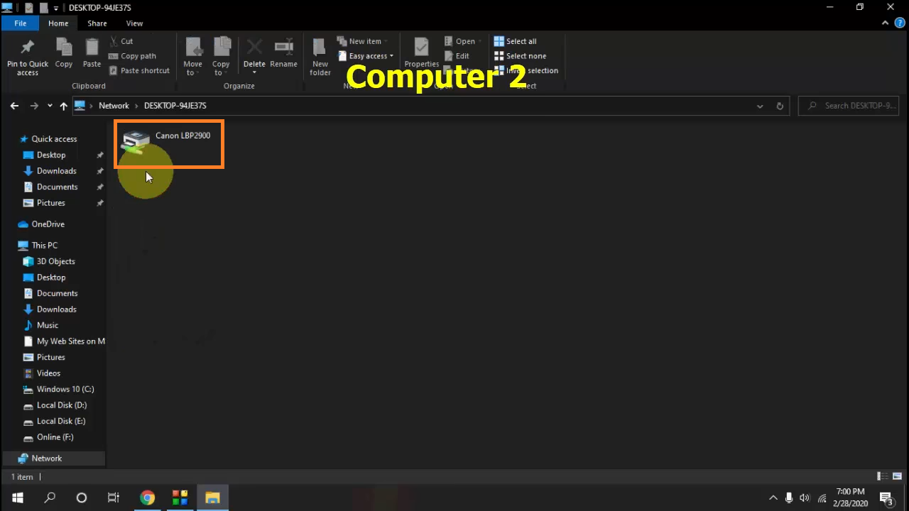Click Select none
909x511 pixels.
tap(520, 56)
